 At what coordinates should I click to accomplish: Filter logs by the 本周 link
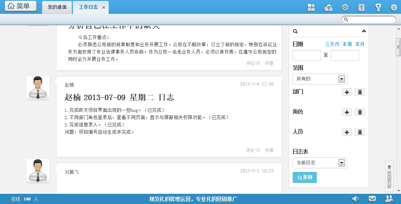(347, 44)
